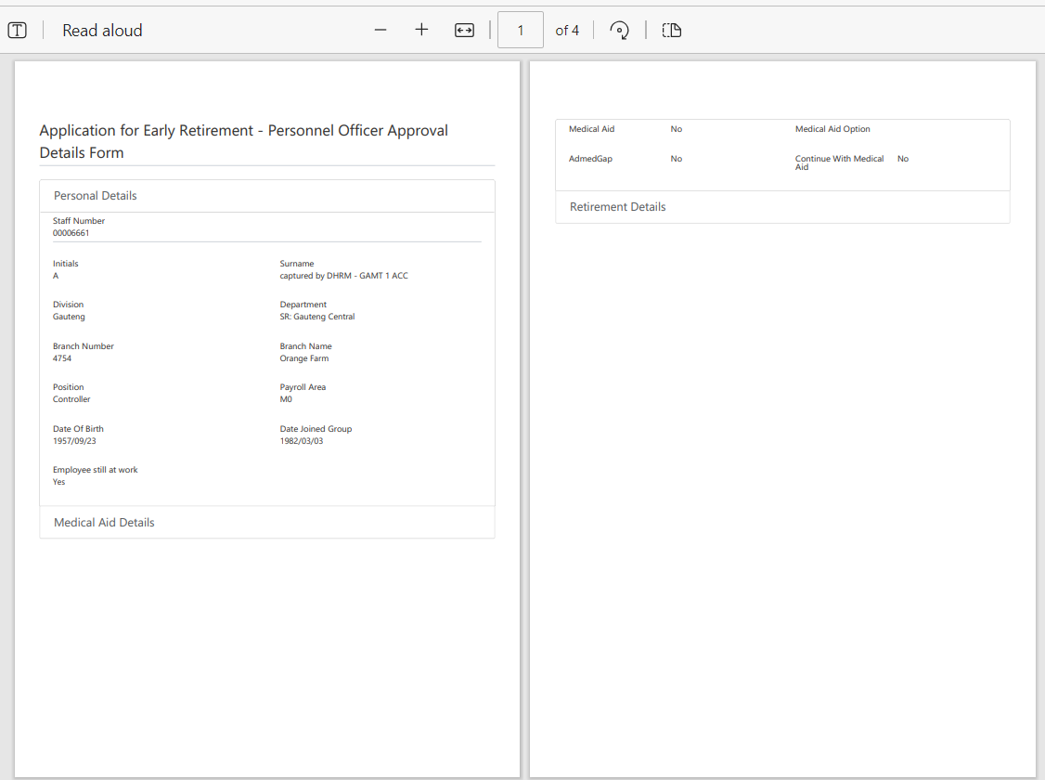Screen dimensions: 1045x780
Task: Zoom out with the minus icon
Action: (x=381, y=30)
